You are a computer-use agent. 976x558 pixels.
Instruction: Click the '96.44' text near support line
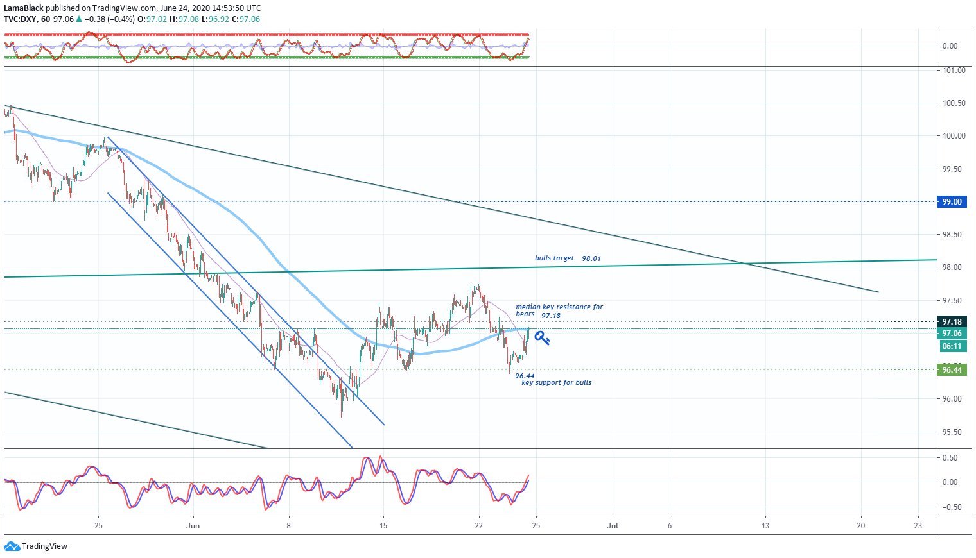525,376
